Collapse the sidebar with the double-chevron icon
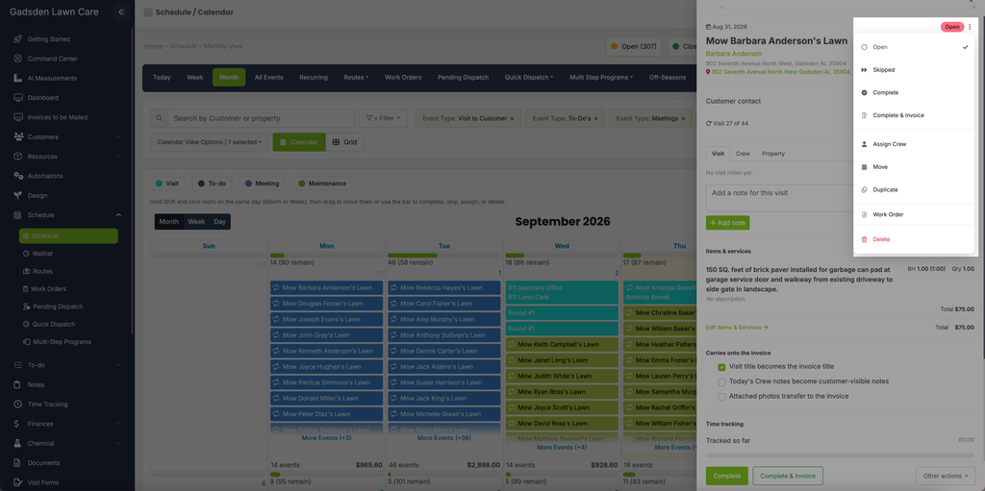Image resolution: width=985 pixels, height=491 pixels. tap(122, 12)
